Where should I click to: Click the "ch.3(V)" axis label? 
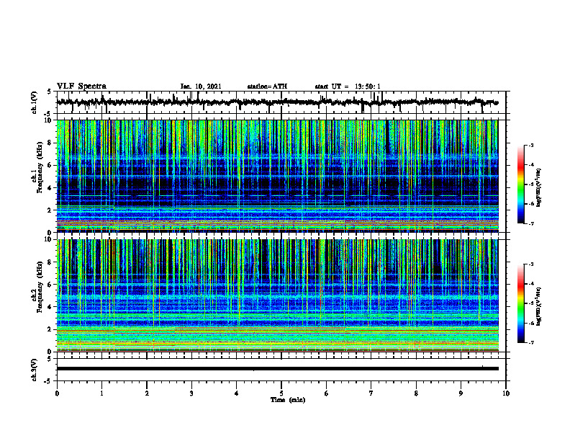click(35, 370)
